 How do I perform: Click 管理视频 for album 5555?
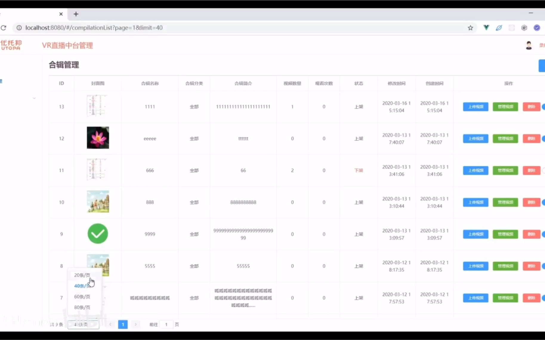pyautogui.click(x=505, y=266)
